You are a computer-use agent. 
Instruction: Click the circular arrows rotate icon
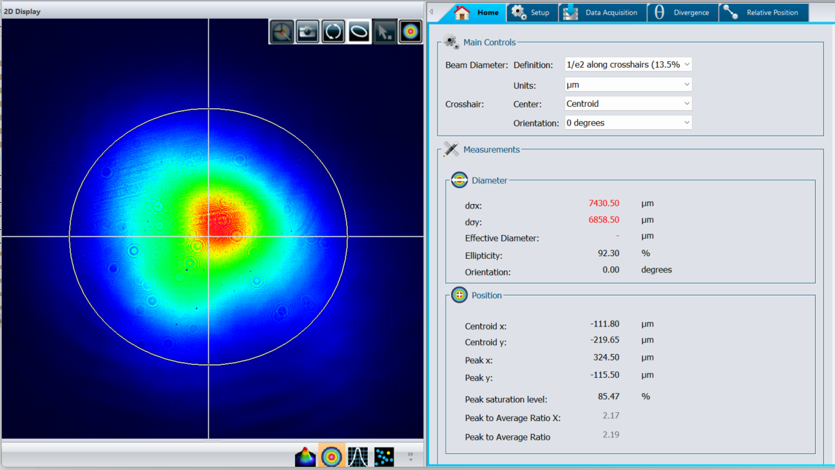click(333, 32)
